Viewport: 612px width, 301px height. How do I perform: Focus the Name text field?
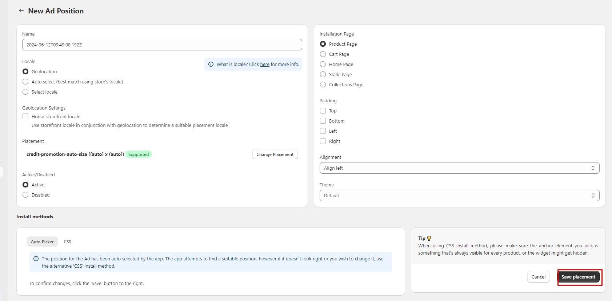pyautogui.click(x=162, y=45)
